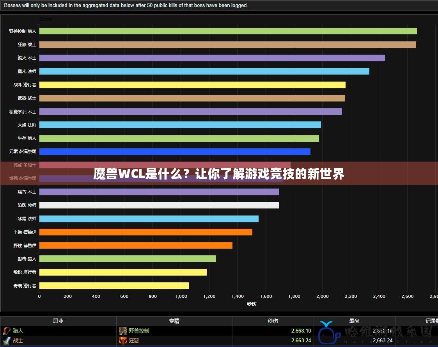Select the 暗影 牧师 white bar
This screenshot has height=347, width=438.
pos(159,205)
